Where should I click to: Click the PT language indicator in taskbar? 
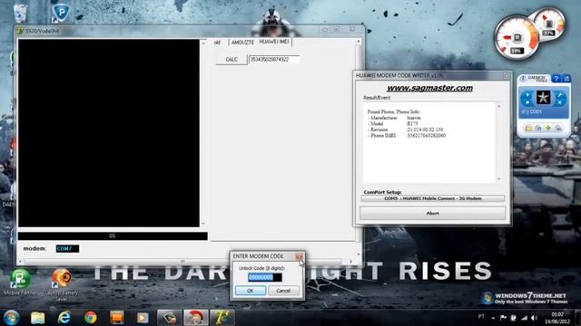coord(481,317)
